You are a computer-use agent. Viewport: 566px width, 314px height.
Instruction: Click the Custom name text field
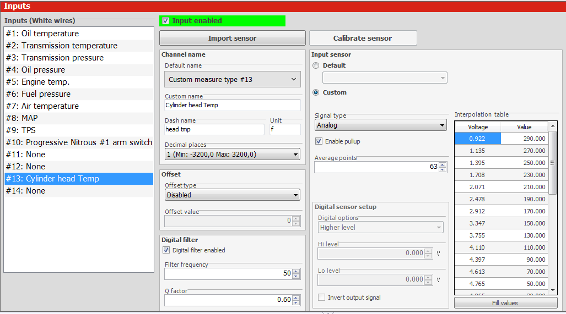[x=233, y=105]
